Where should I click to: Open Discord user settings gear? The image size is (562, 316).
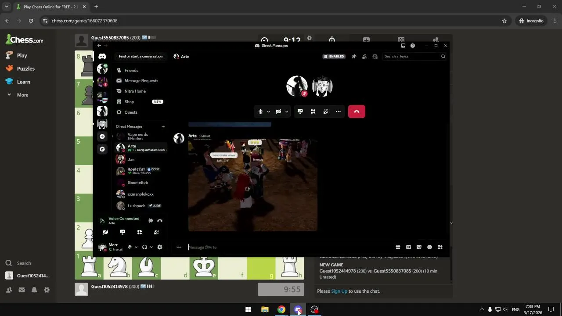(160, 247)
